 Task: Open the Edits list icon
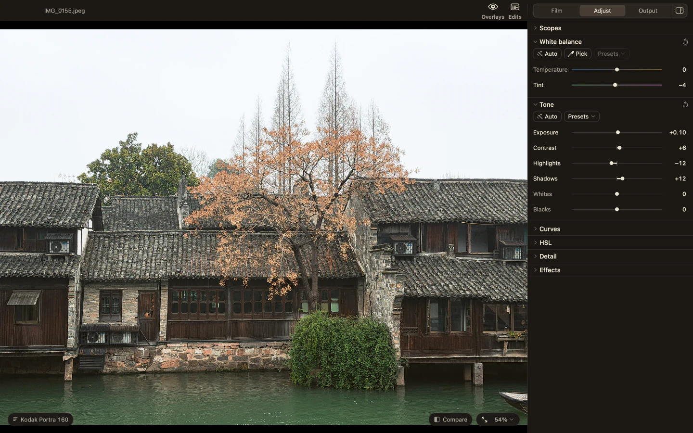(515, 7)
